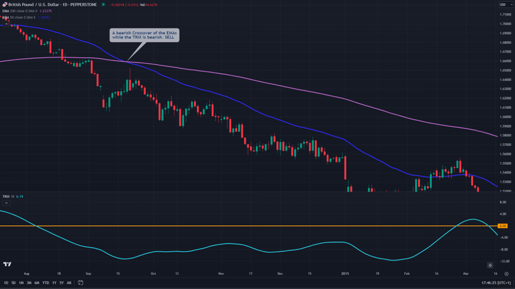
Task: Set range to 1Y
Action: tap(54, 283)
